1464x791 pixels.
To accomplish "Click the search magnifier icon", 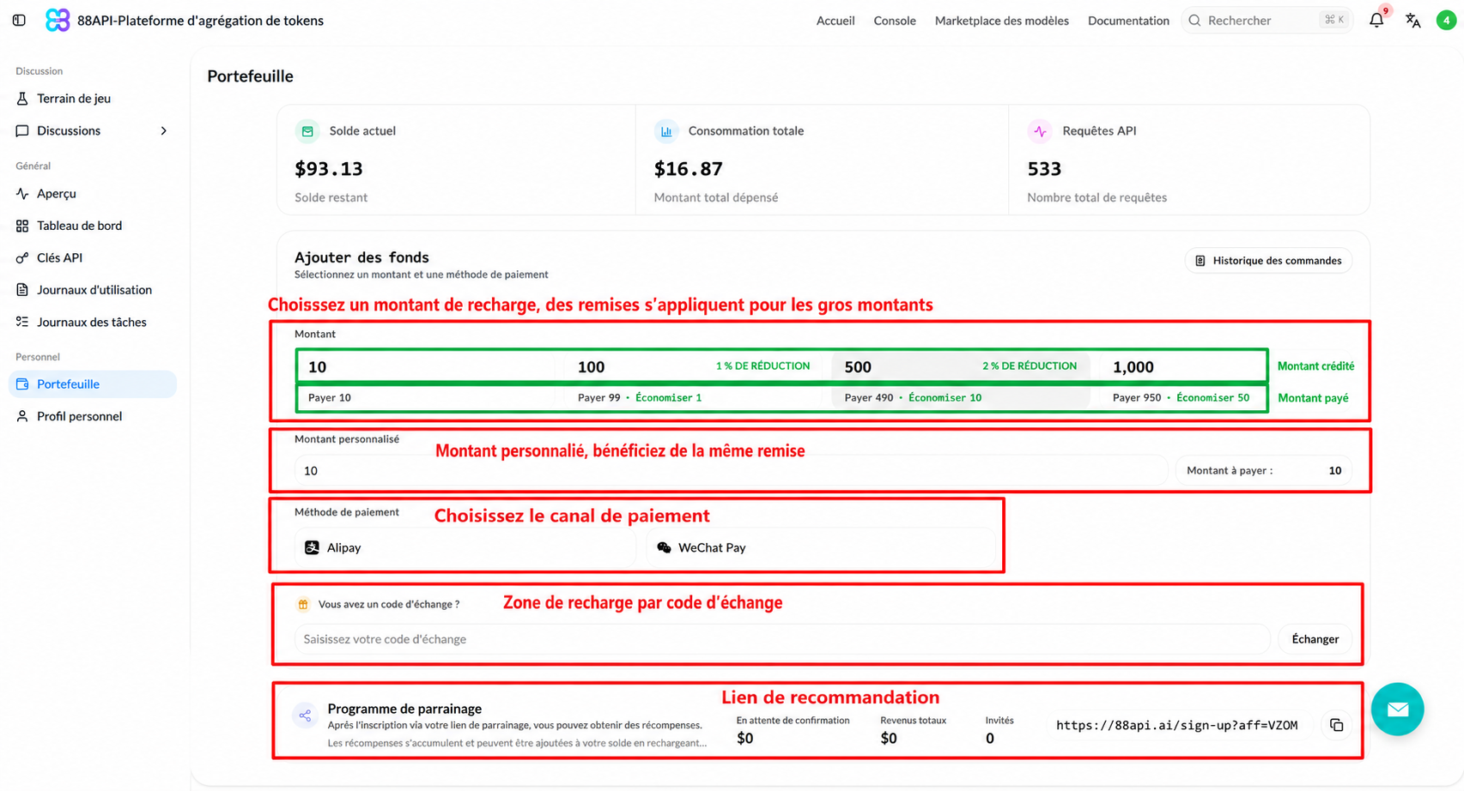I will [x=1194, y=21].
